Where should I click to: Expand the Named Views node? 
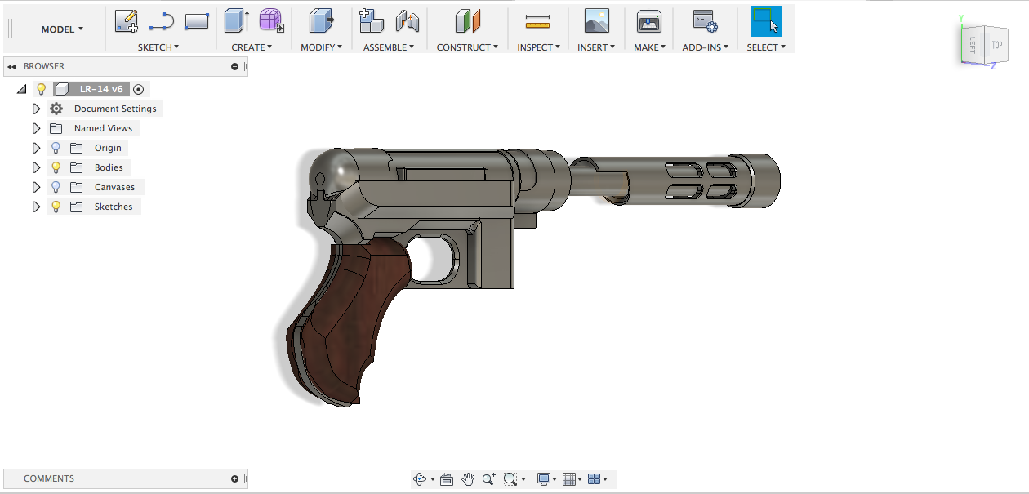point(36,128)
